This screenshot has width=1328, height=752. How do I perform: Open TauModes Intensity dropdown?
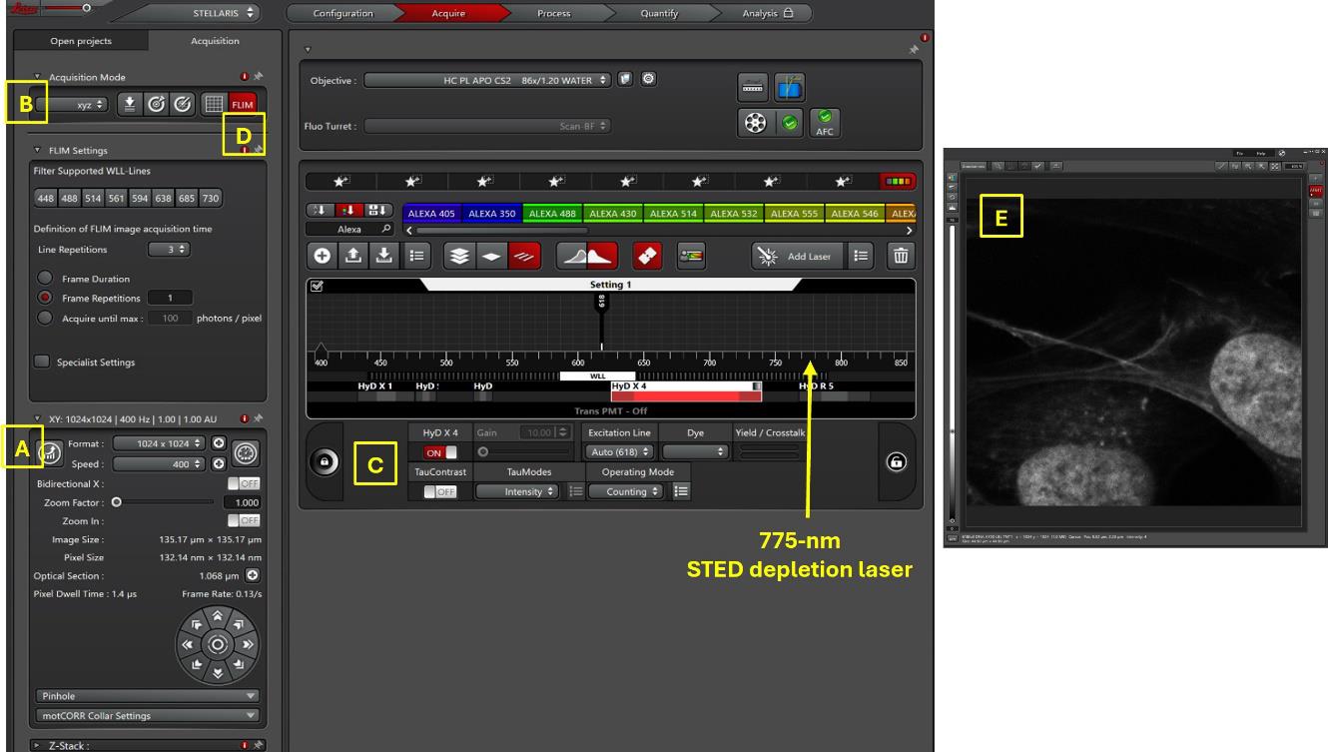[x=516, y=491]
